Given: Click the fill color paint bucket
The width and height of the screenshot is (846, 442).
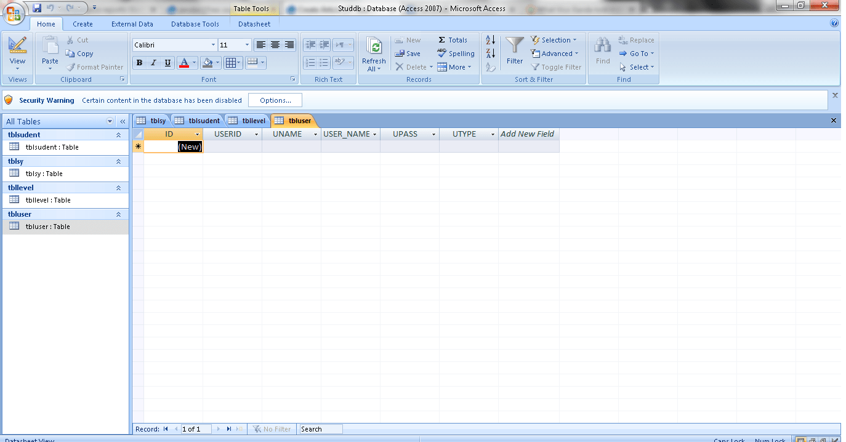Looking at the screenshot, I should [207, 63].
